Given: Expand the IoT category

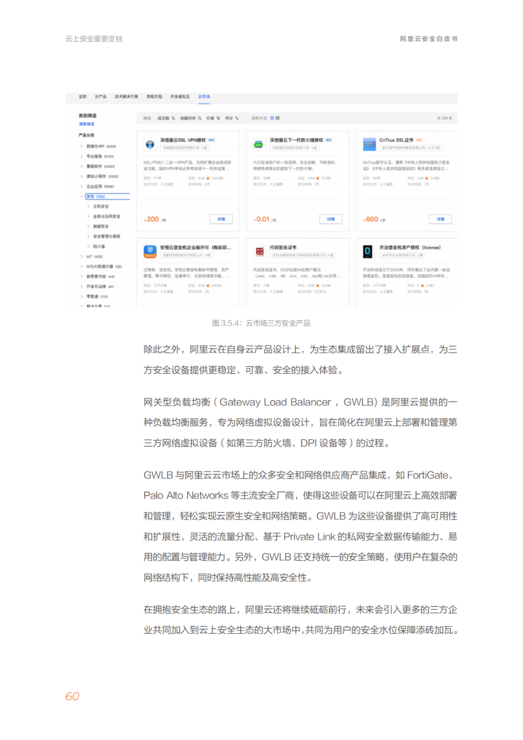Looking at the screenshot, I should [x=81, y=256].
